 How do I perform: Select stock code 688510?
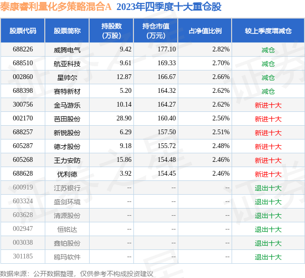coord(23,63)
